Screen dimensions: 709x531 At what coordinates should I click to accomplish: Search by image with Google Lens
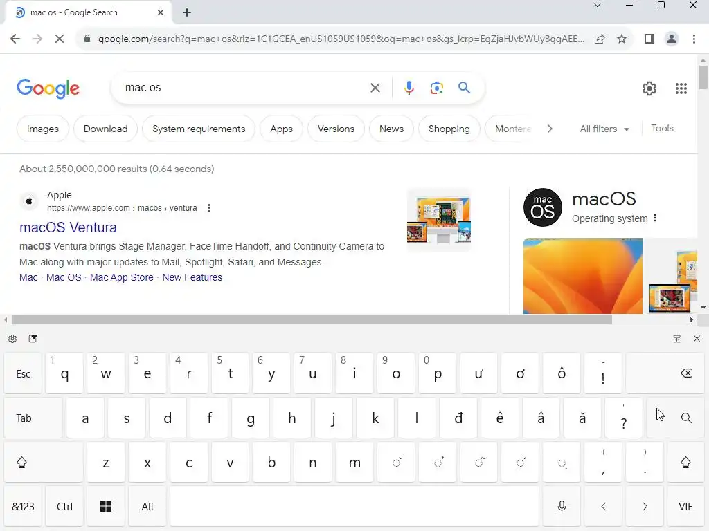coord(436,88)
